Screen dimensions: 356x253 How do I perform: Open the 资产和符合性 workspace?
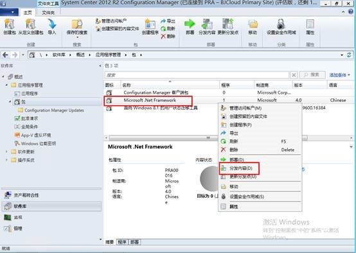(51, 195)
